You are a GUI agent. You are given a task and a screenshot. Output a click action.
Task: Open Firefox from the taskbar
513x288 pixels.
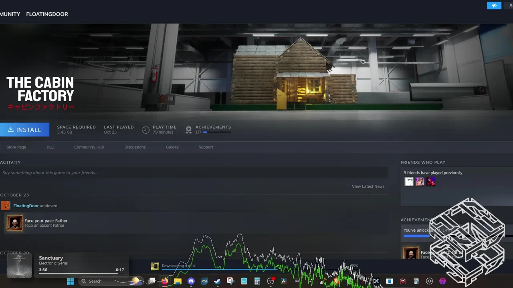pos(164,281)
